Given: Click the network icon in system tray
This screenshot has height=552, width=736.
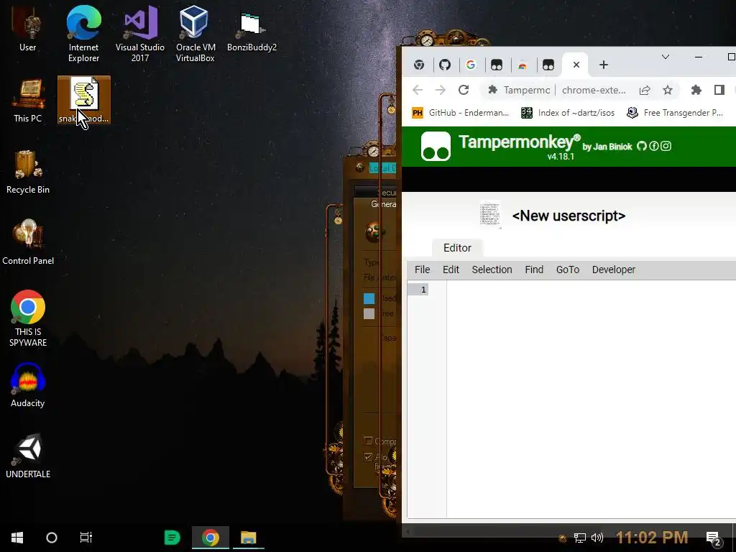Looking at the screenshot, I should point(580,538).
